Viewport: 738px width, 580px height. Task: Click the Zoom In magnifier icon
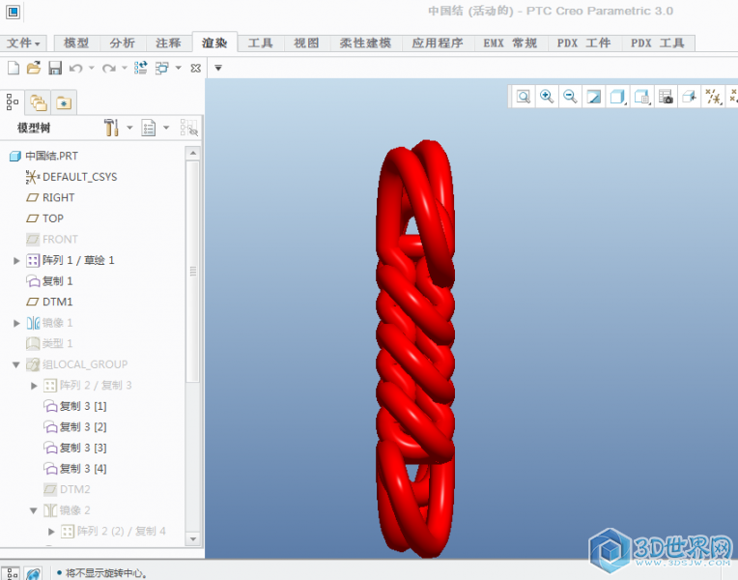coord(547,97)
